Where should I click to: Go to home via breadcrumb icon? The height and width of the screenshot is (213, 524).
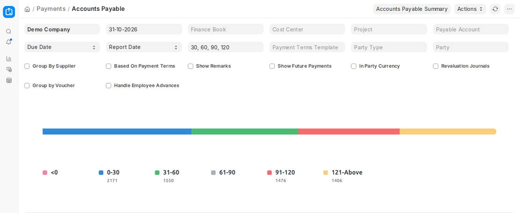tap(28, 9)
